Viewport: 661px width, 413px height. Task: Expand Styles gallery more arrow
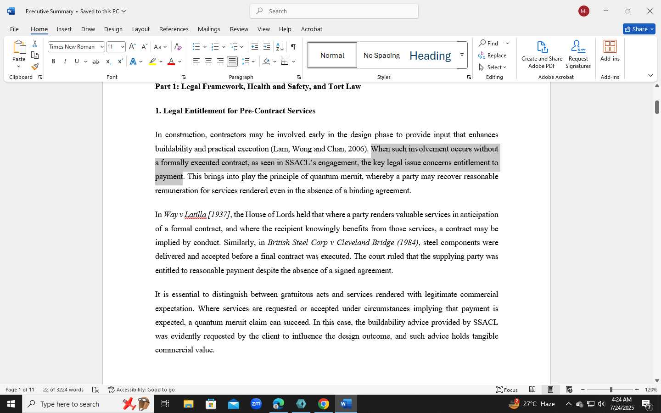[x=462, y=55]
